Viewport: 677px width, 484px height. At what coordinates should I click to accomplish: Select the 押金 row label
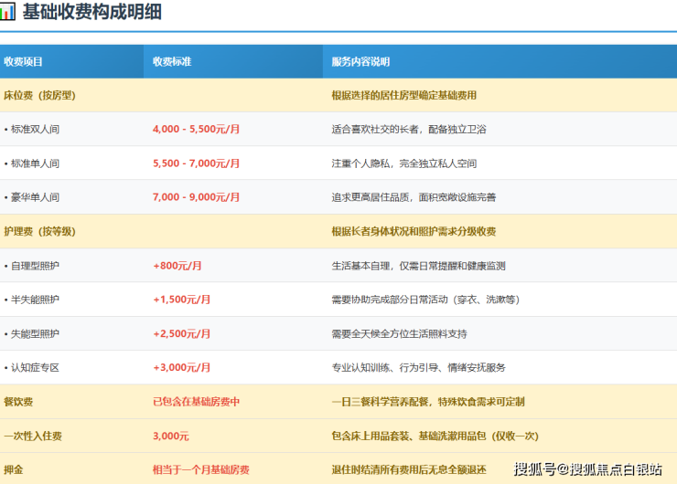pyautogui.click(x=13, y=469)
